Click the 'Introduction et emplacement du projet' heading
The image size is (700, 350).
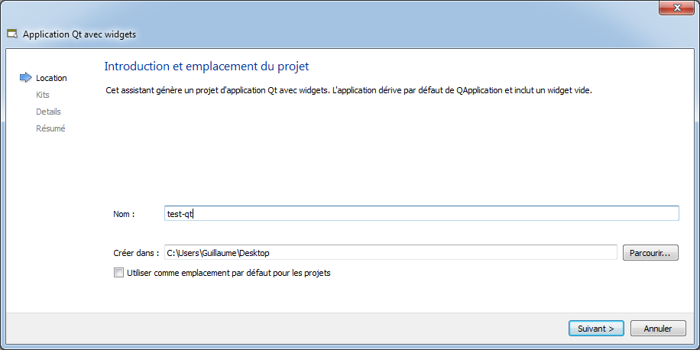coord(206,66)
